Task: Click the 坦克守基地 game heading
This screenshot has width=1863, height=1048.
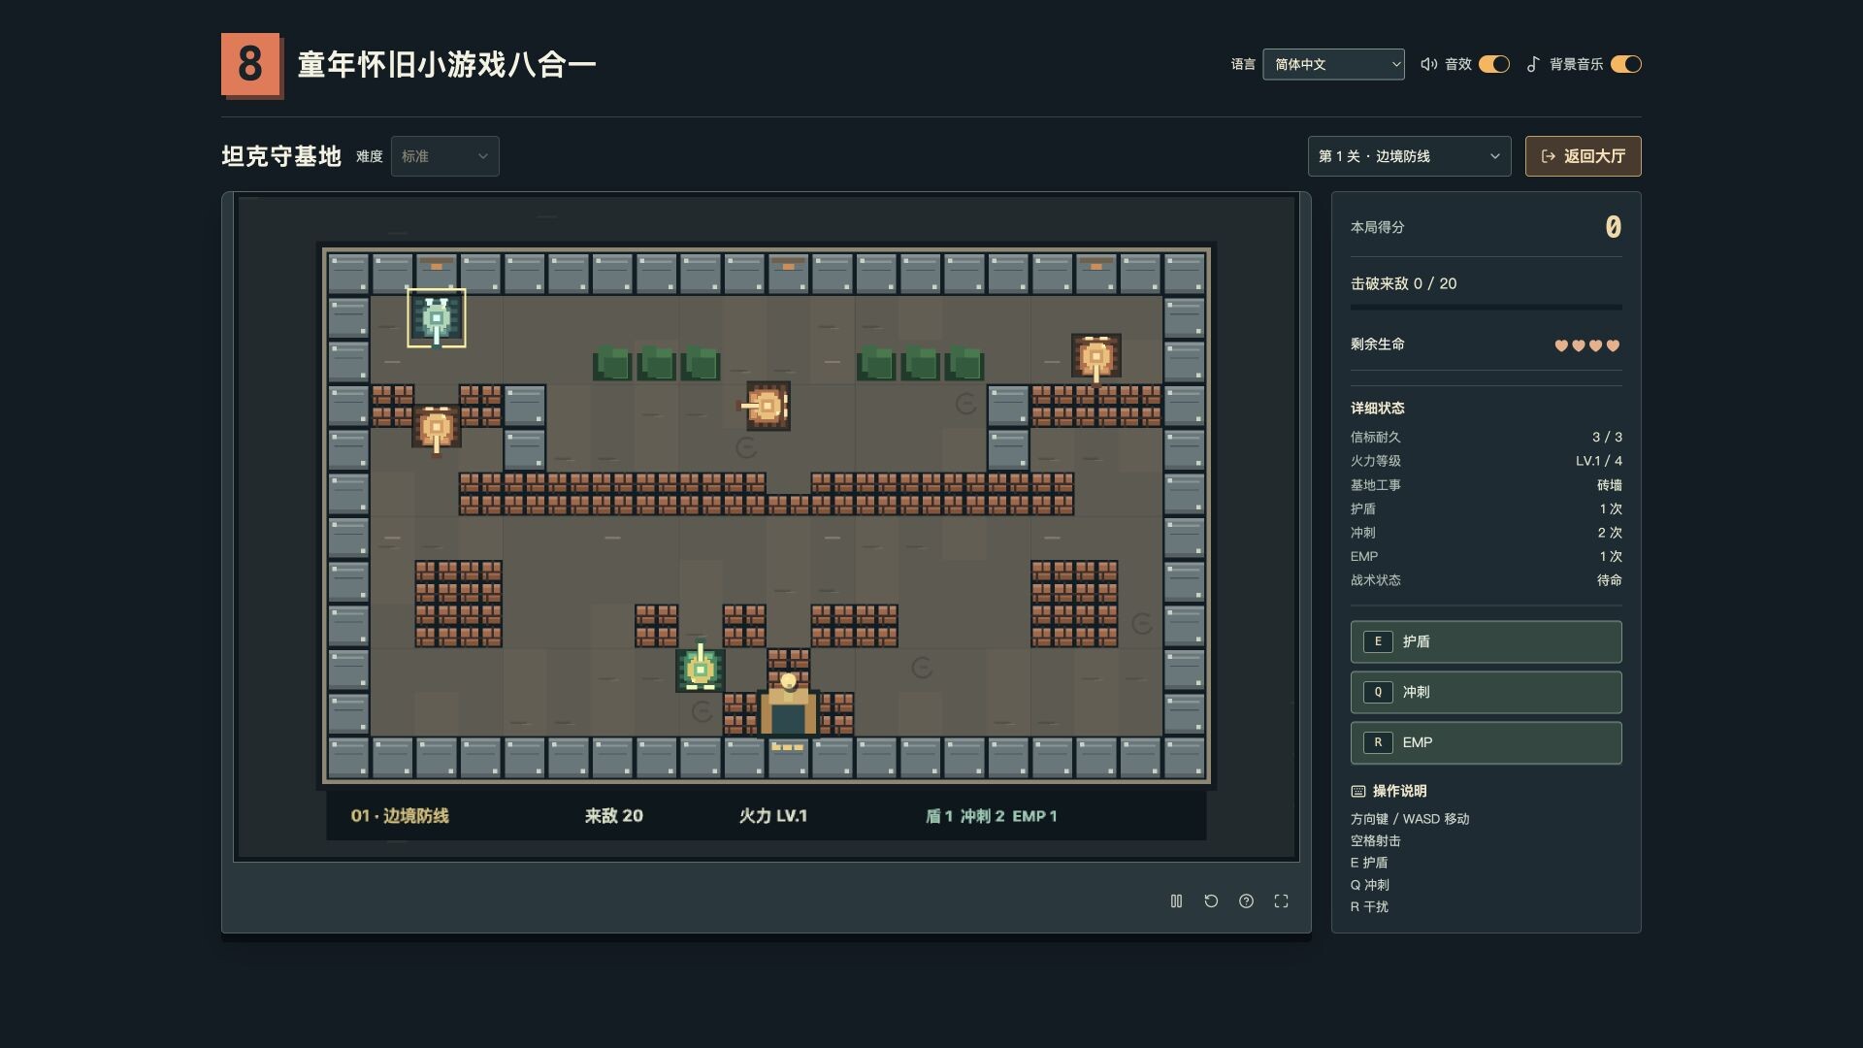Action: click(280, 156)
